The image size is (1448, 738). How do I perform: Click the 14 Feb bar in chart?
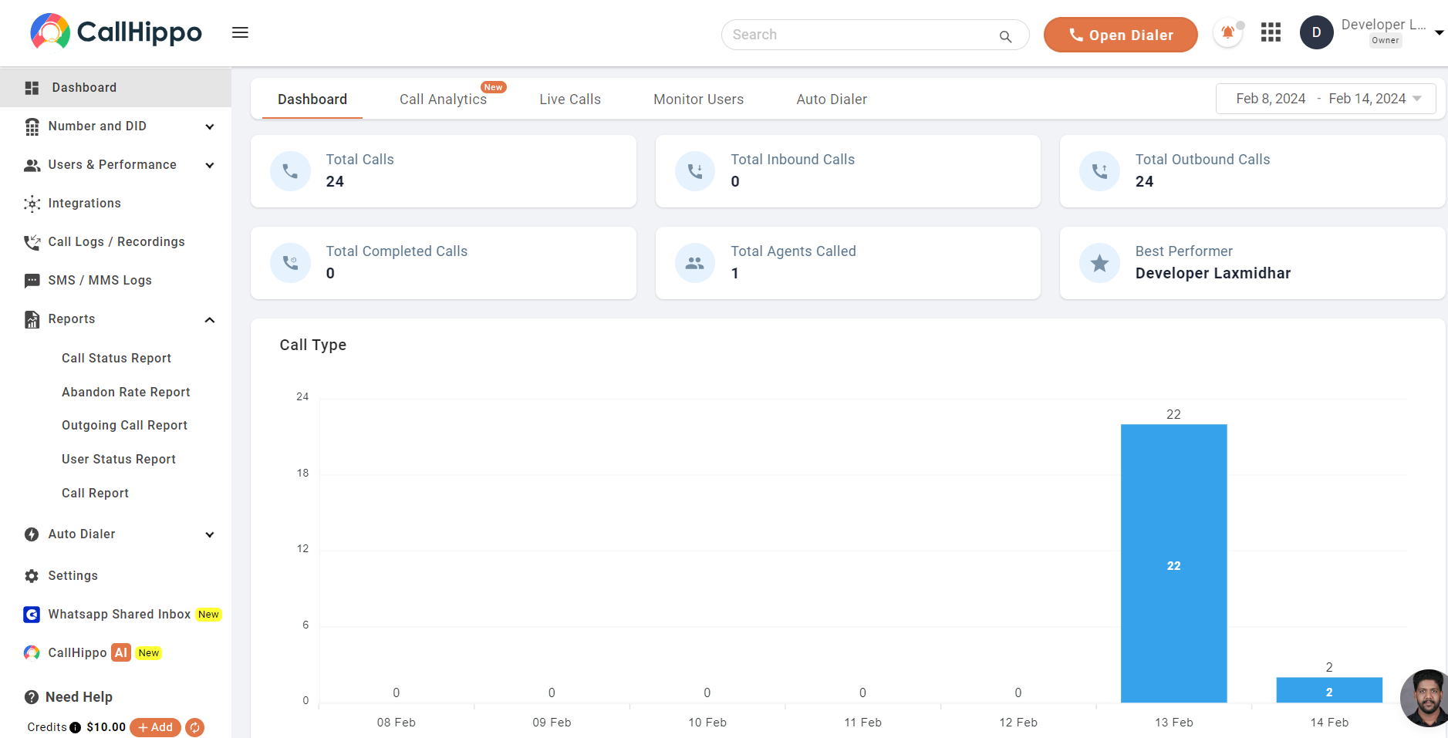(1329, 690)
